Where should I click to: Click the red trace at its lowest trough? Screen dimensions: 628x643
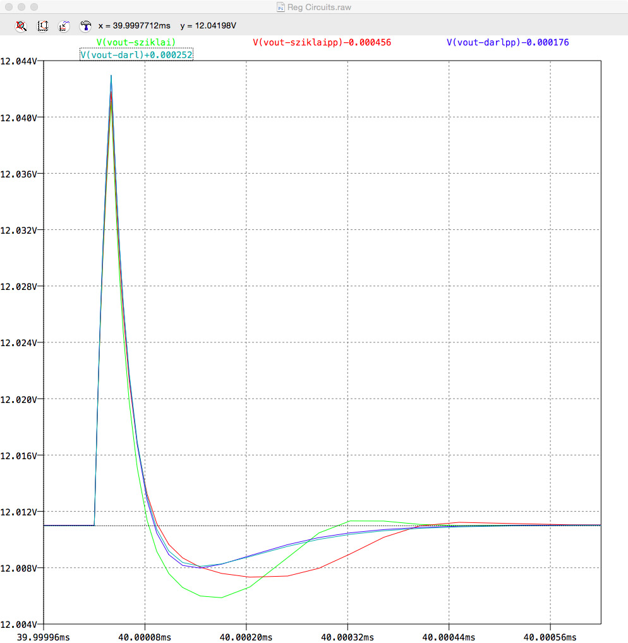[250, 577]
